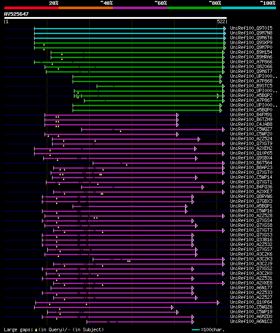280x333 pixels.
Task: Click green alignment bar for B9STC5
Action: click(x=159, y=86)
